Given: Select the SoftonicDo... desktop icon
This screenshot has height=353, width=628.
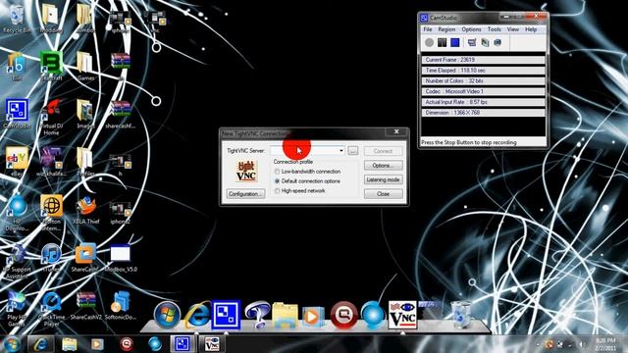Looking at the screenshot, I should click(x=120, y=305).
